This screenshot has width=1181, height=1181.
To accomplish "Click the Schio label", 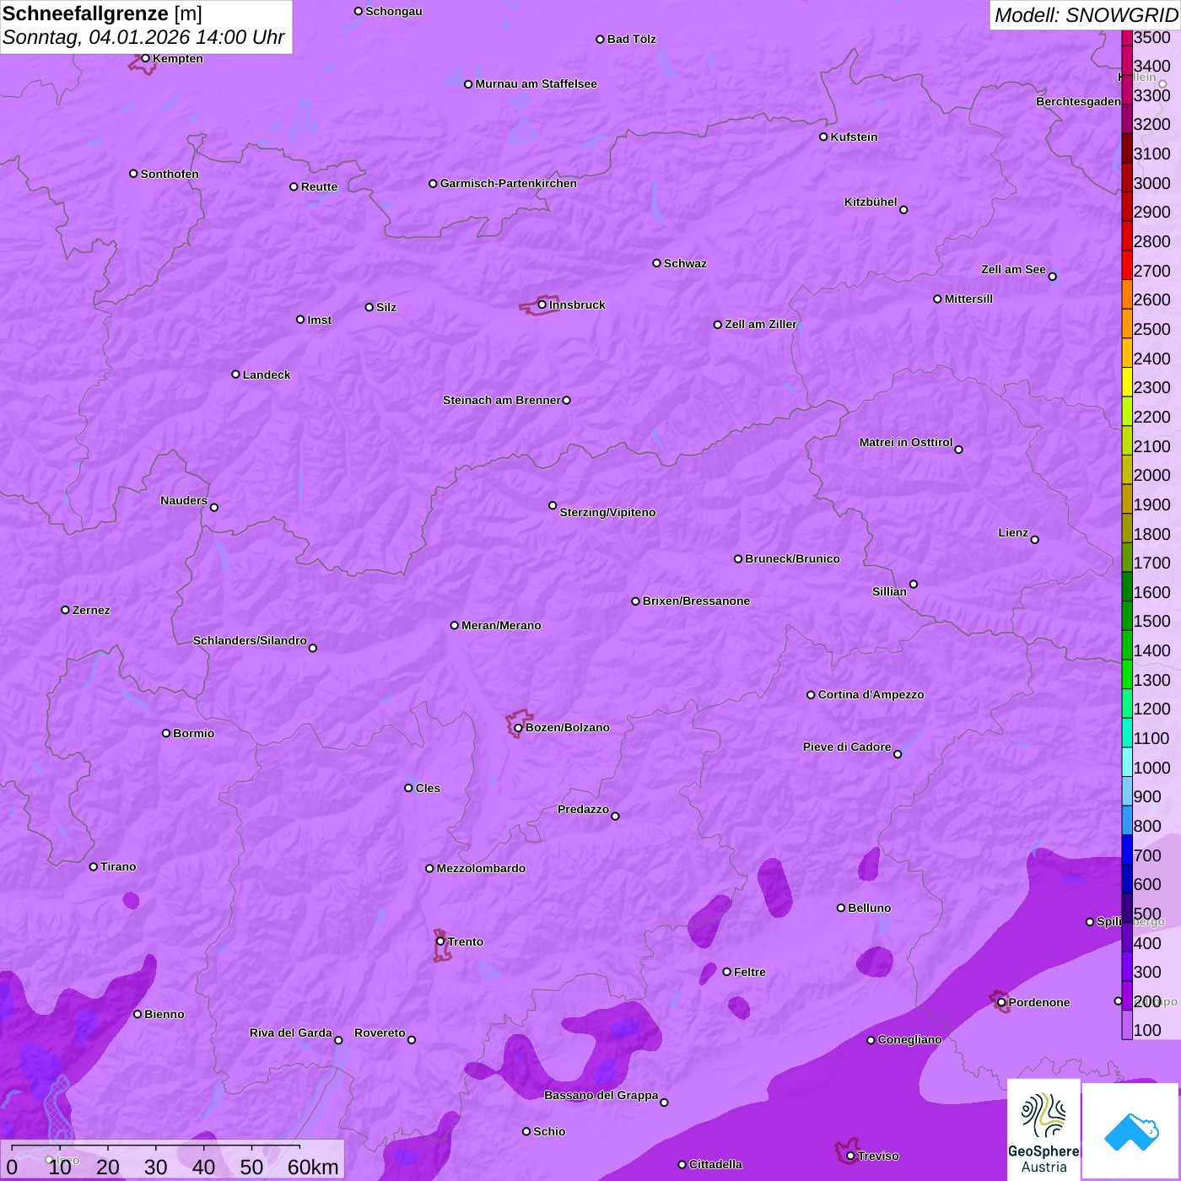I will click(549, 1131).
